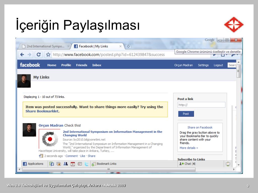This screenshot has width=258, height=193.
Task: Click the events calendar icon in bottom bar
Action: point(73,164)
